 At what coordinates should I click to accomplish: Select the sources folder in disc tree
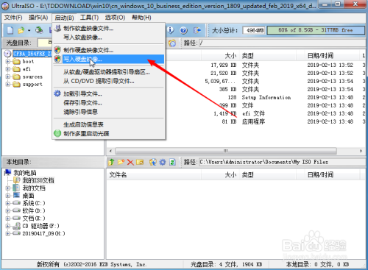[x=32, y=77]
